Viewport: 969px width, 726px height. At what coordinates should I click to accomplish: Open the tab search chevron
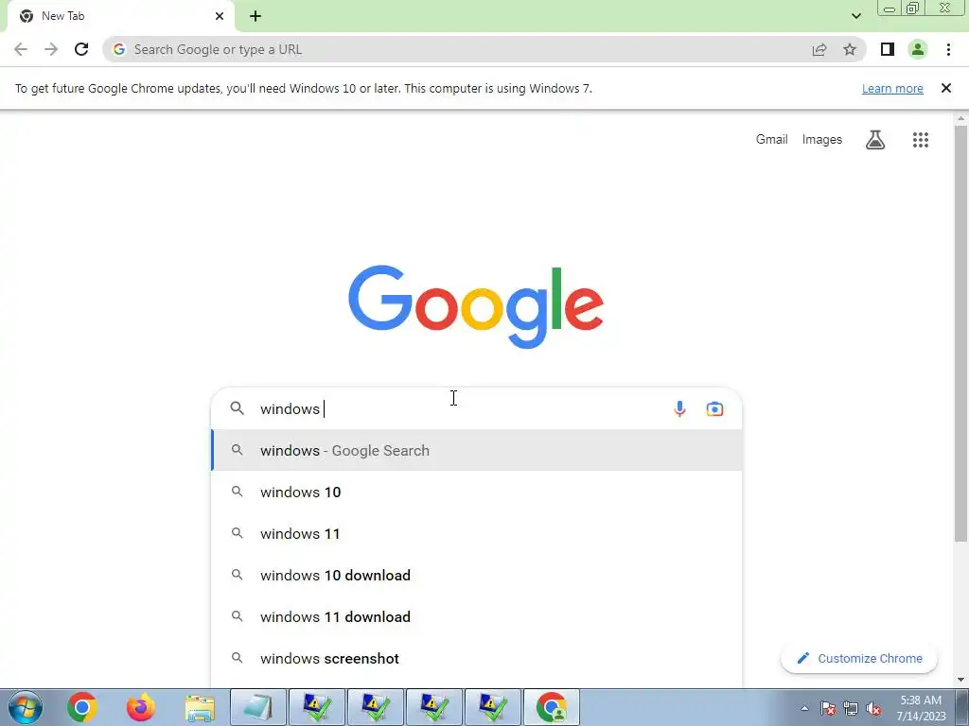855,16
